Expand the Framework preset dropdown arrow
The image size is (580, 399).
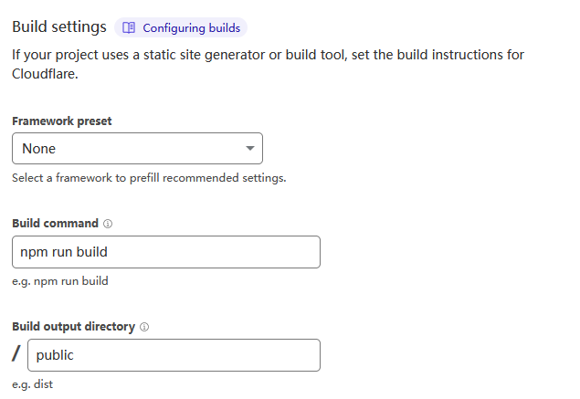click(250, 148)
